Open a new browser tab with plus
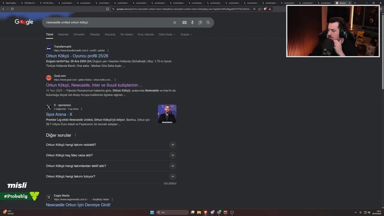384x216 pixels. (355, 3)
